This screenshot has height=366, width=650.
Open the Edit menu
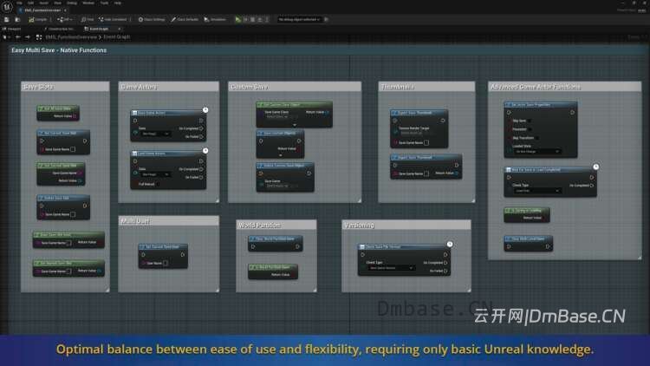pos(31,3)
